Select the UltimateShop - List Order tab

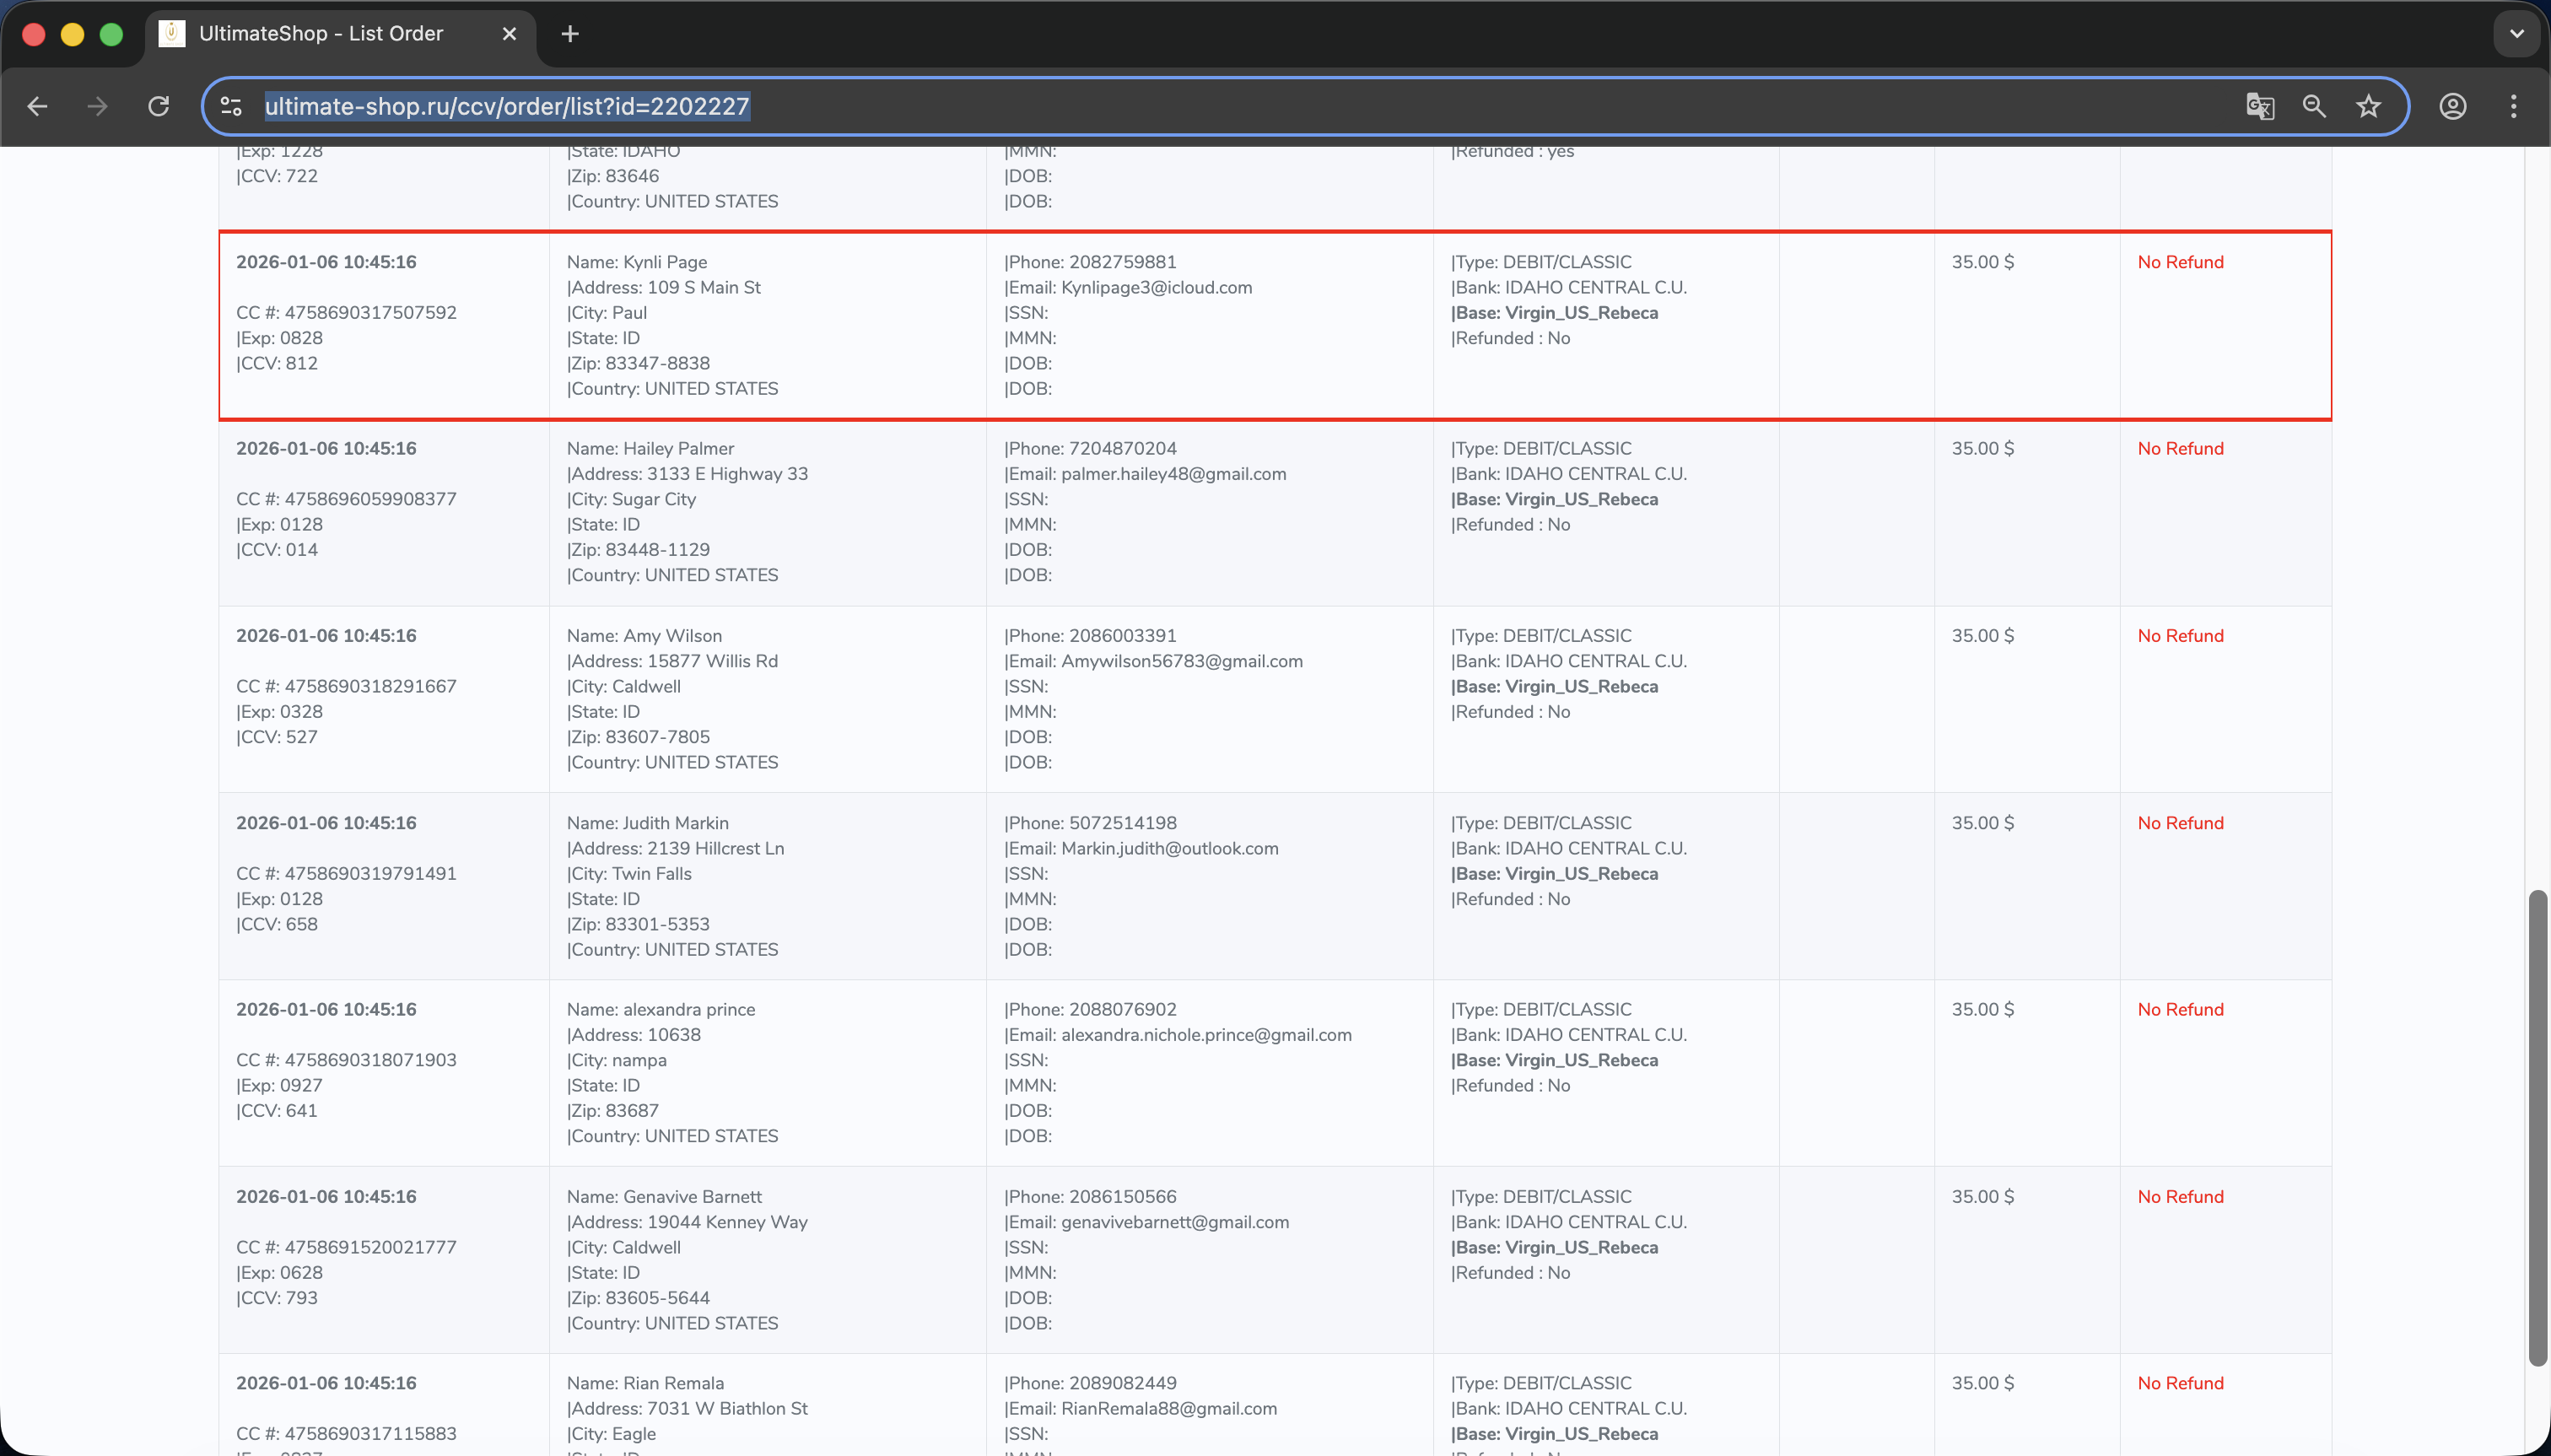(x=320, y=34)
